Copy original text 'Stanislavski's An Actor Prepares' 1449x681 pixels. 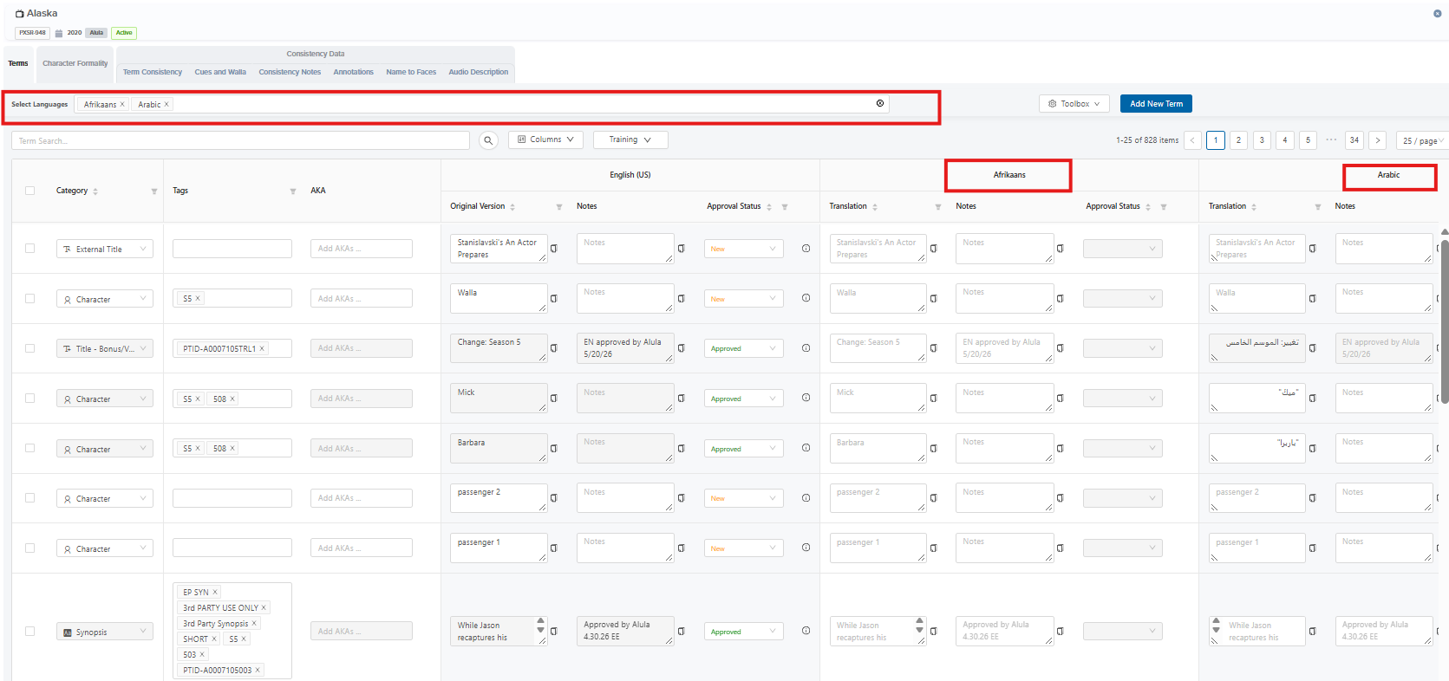point(554,249)
